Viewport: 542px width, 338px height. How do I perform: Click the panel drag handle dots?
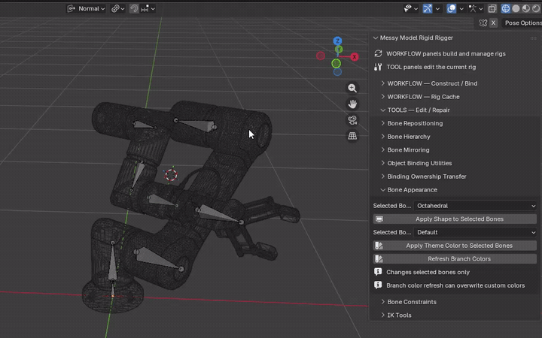[534, 38]
